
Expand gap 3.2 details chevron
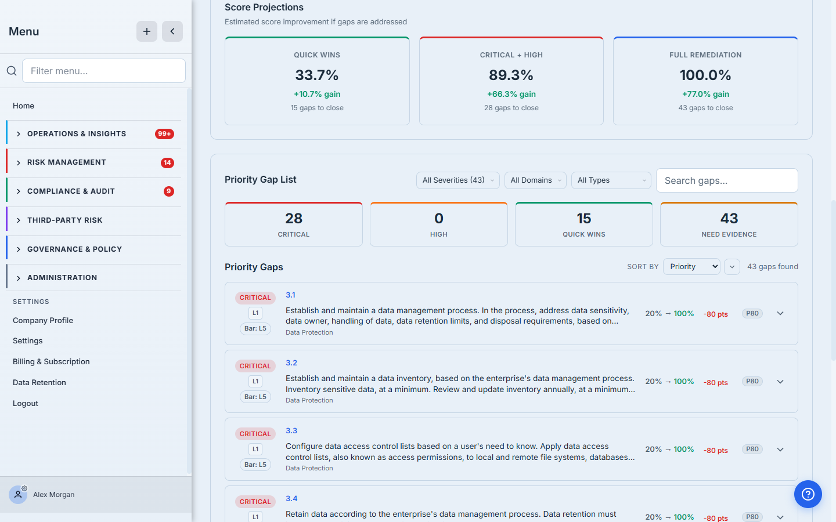[780, 382]
